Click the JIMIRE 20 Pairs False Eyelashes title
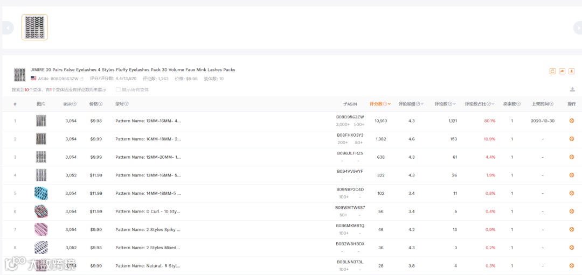 click(x=133, y=69)
